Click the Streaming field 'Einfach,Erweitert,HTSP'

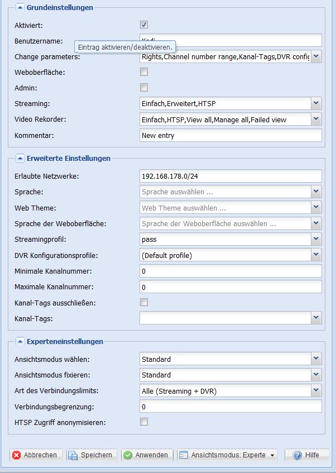pos(225,103)
